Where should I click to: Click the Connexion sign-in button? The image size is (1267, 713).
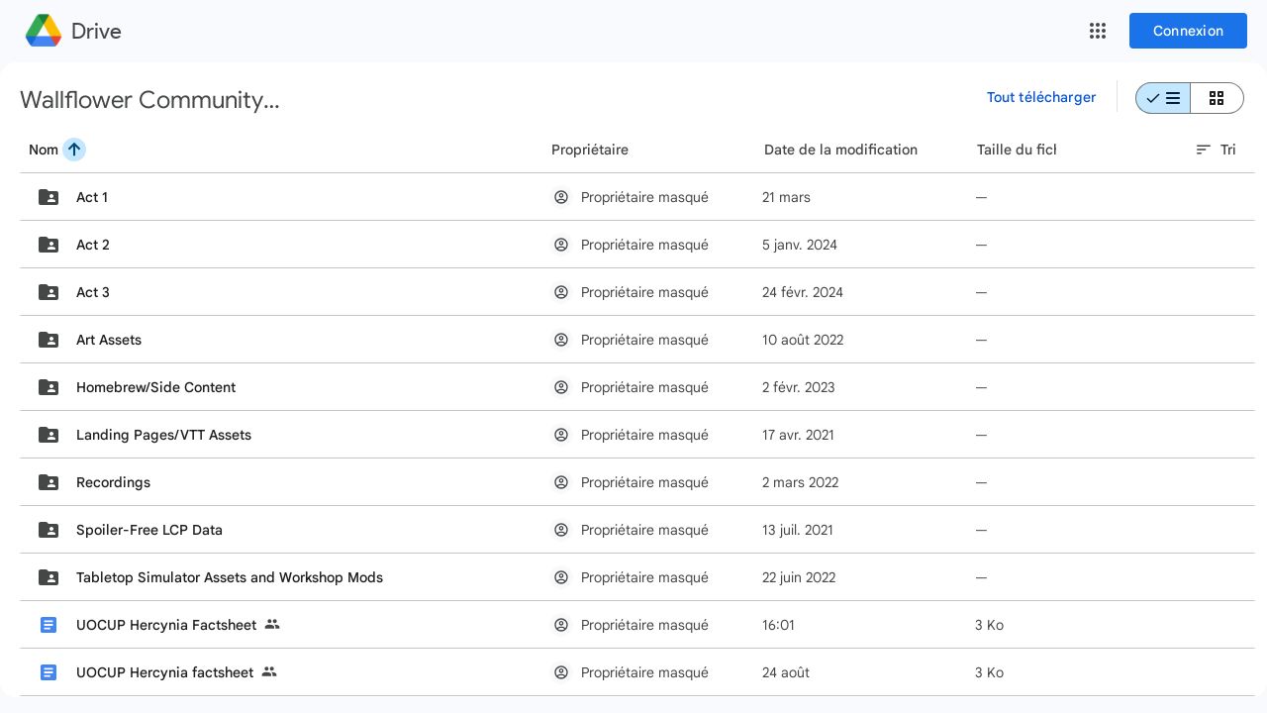point(1188,31)
